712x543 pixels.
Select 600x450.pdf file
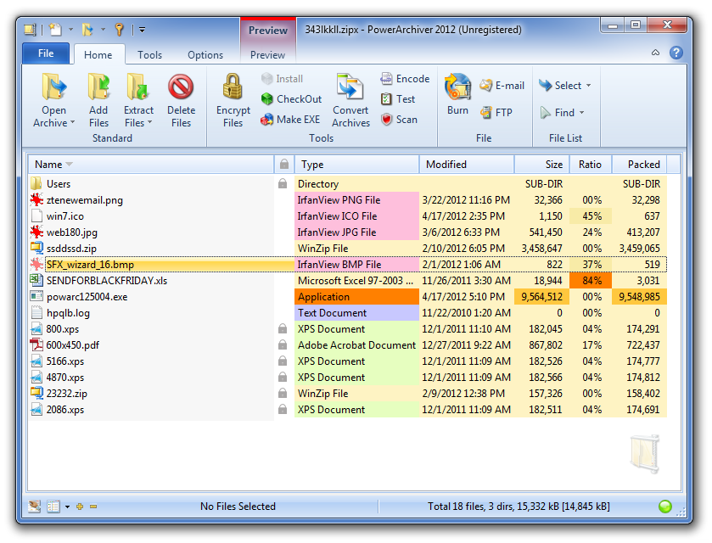(347, 345)
